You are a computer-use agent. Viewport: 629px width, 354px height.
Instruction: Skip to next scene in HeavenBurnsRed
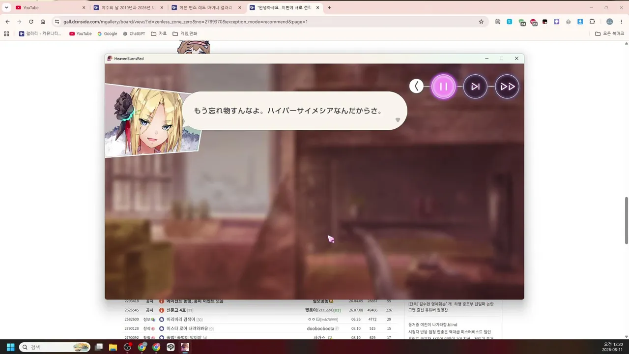pyautogui.click(x=475, y=87)
